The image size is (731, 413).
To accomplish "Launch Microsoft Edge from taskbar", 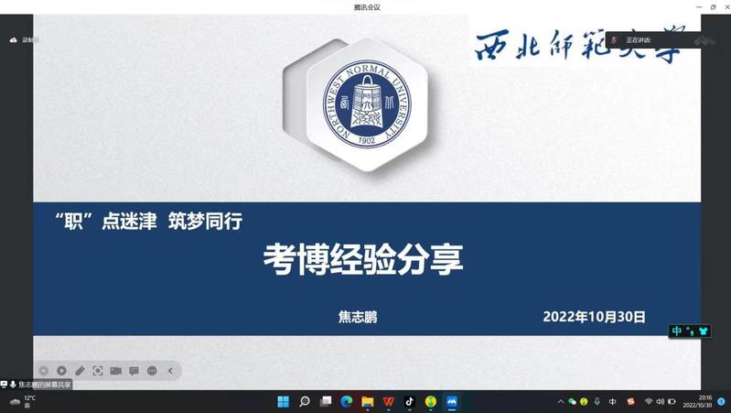I will coord(347,401).
